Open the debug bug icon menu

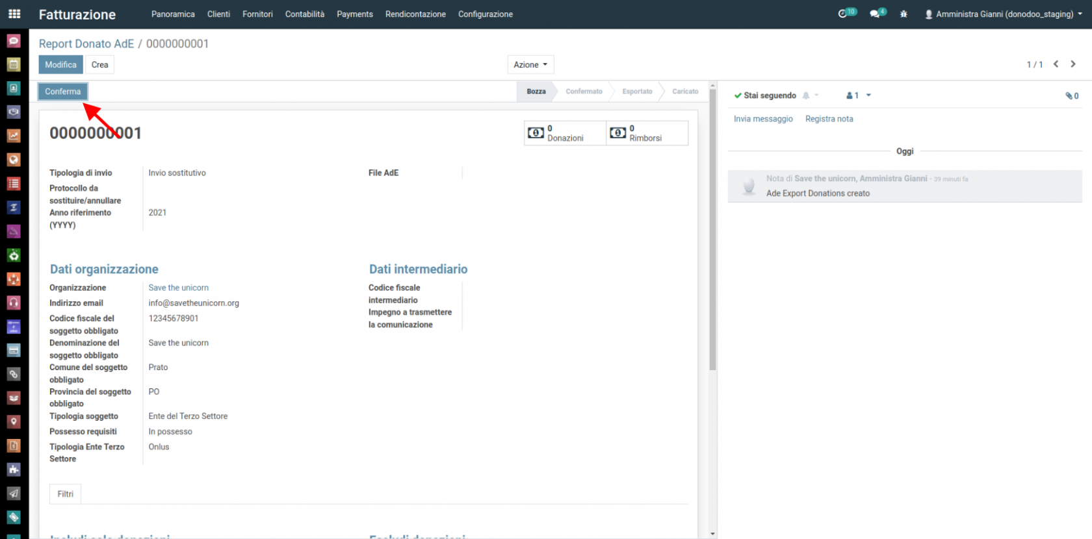pyautogui.click(x=903, y=14)
